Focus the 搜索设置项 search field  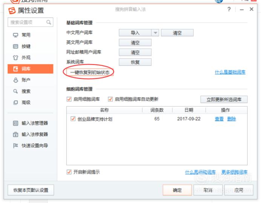pos(30,22)
